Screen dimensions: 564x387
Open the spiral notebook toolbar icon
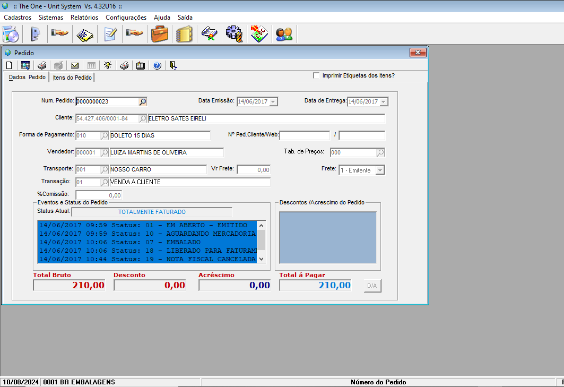pos(185,34)
